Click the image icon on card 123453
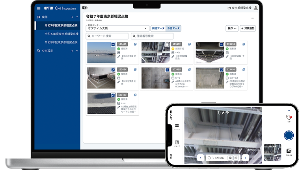This screenshot has height=170, width=300. coord(227,52)
